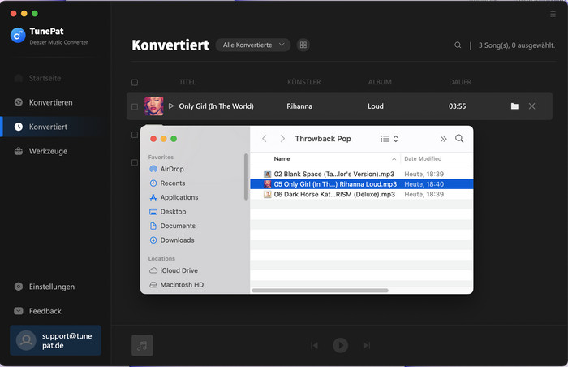This screenshot has width=568, height=367.
Task: Remove Only Girl (In The World) from list
Action: click(x=531, y=106)
